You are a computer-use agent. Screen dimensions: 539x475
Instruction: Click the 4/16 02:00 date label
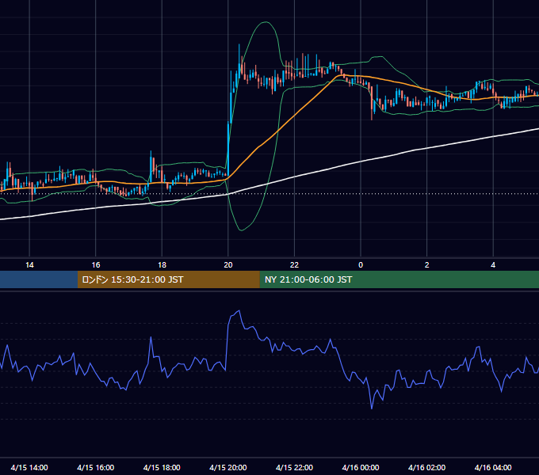pyautogui.click(x=427, y=467)
